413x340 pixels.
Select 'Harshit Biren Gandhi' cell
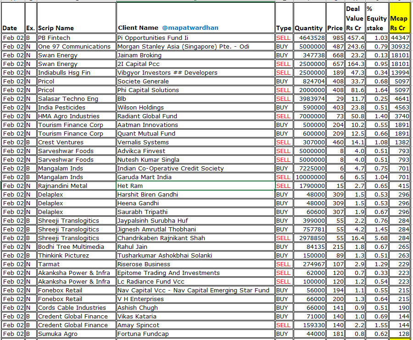195,194
